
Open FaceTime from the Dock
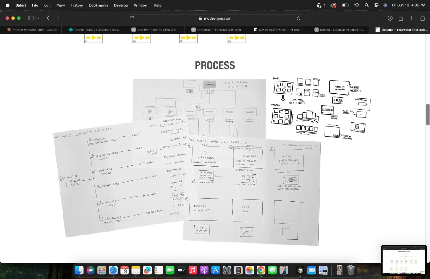point(170,270)
